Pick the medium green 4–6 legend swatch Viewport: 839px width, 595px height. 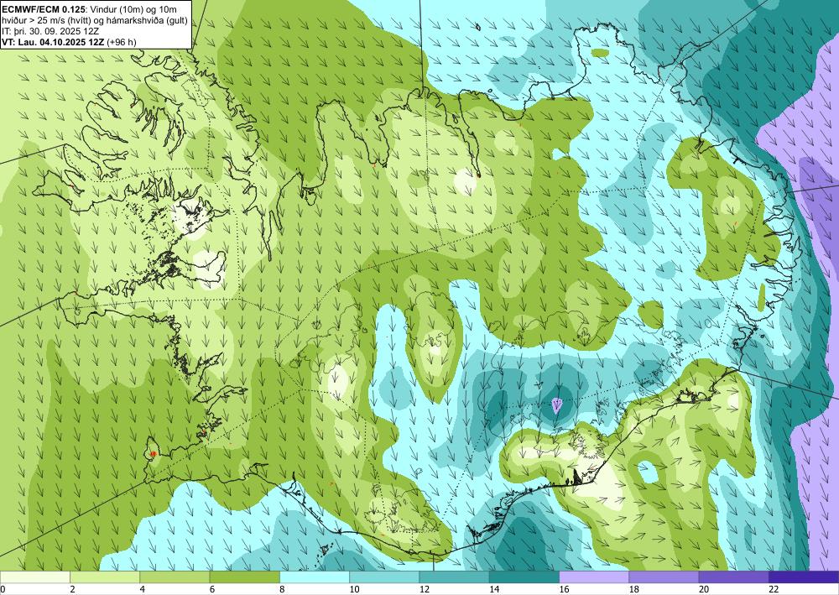(x=175, y=577)
